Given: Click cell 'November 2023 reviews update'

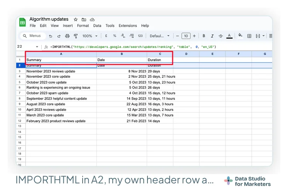Looking at the screenshot, I should coord(61,71).
